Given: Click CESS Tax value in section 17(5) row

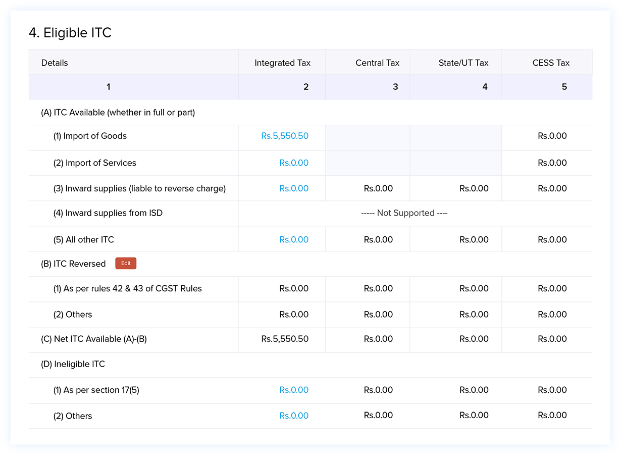Looking at the screenshot, I should tap(552, 390).
